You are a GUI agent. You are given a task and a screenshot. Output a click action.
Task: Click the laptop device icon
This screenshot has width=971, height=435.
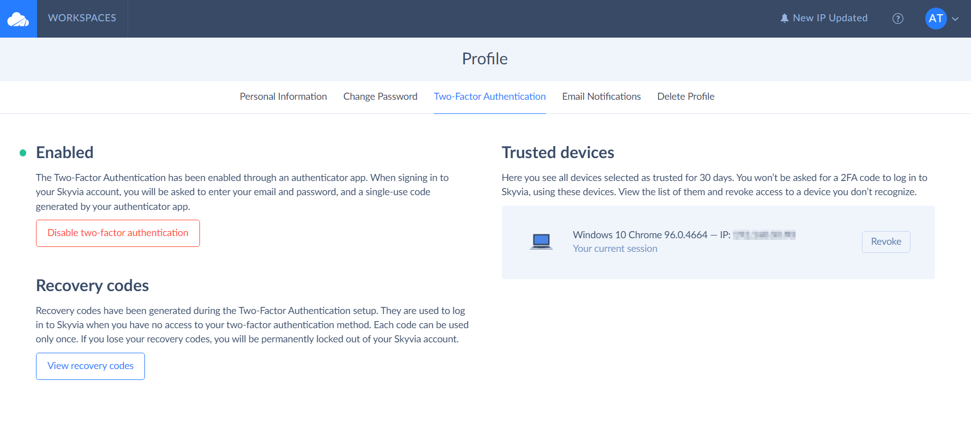(x=542, y=241)
